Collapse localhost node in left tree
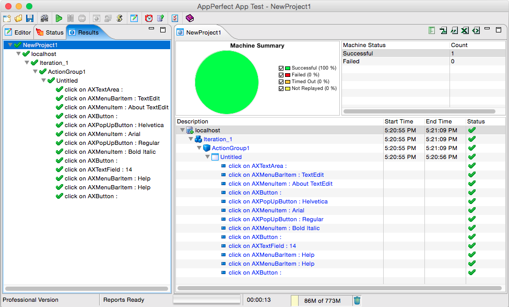Screen dimensions: 509x307 [x=18, y=54]
